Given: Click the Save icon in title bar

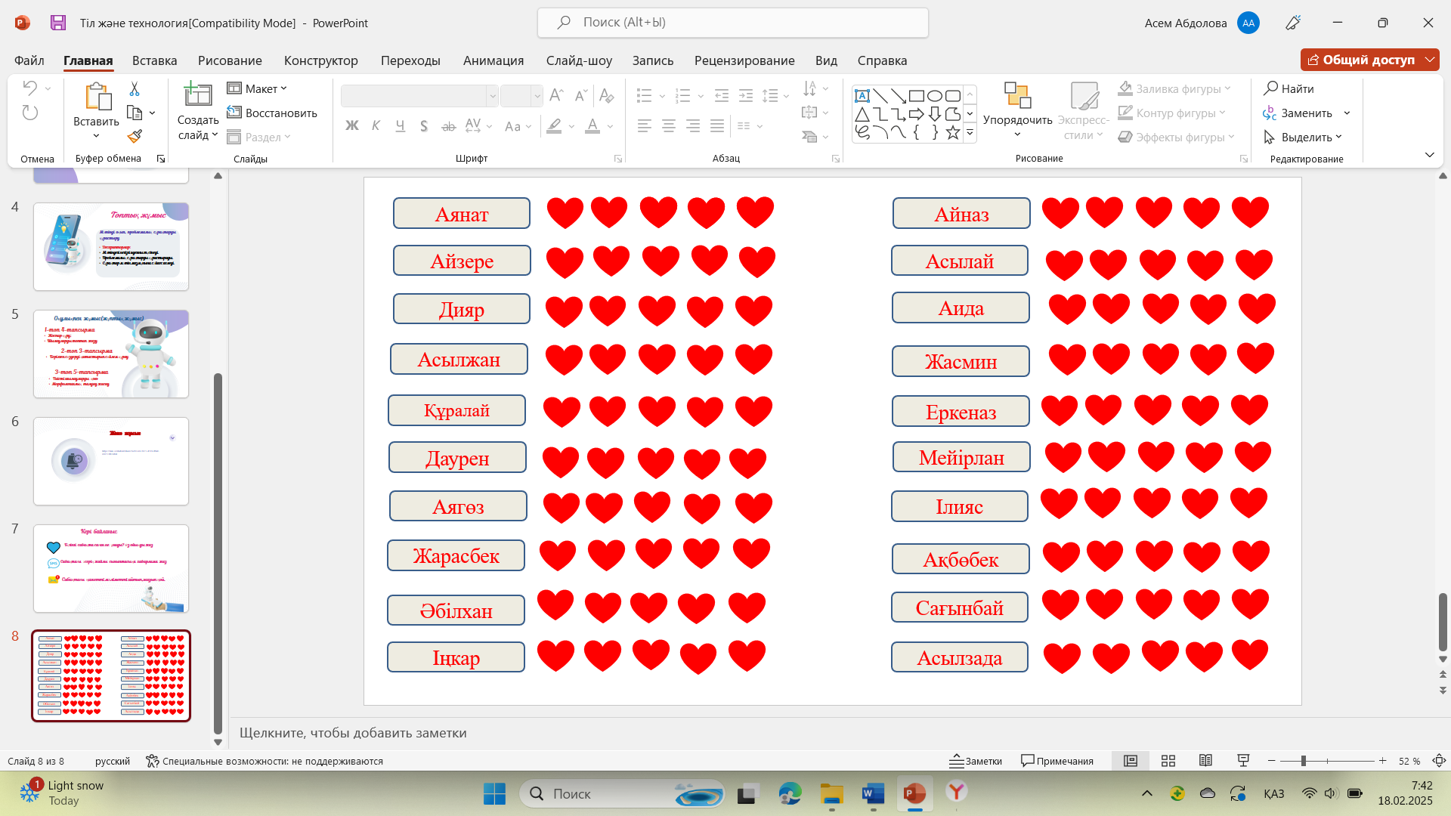Looking at the screenshot, I should [x=58, y=23].
